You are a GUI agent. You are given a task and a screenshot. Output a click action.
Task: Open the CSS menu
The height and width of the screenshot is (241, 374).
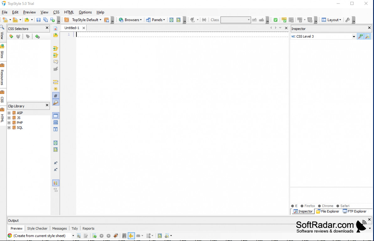(56, 12)
